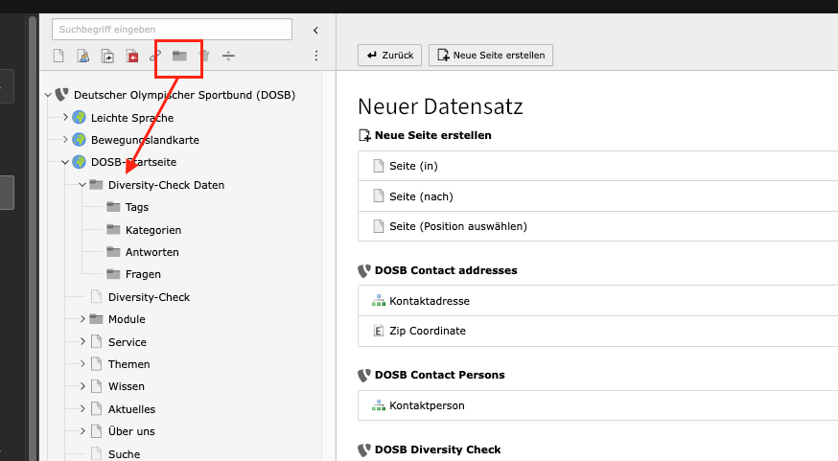Image resolution: width=838 pixels, height=461 pixels.
Task: Click the Neue Seite erstellen section heading
Action: 432,135
